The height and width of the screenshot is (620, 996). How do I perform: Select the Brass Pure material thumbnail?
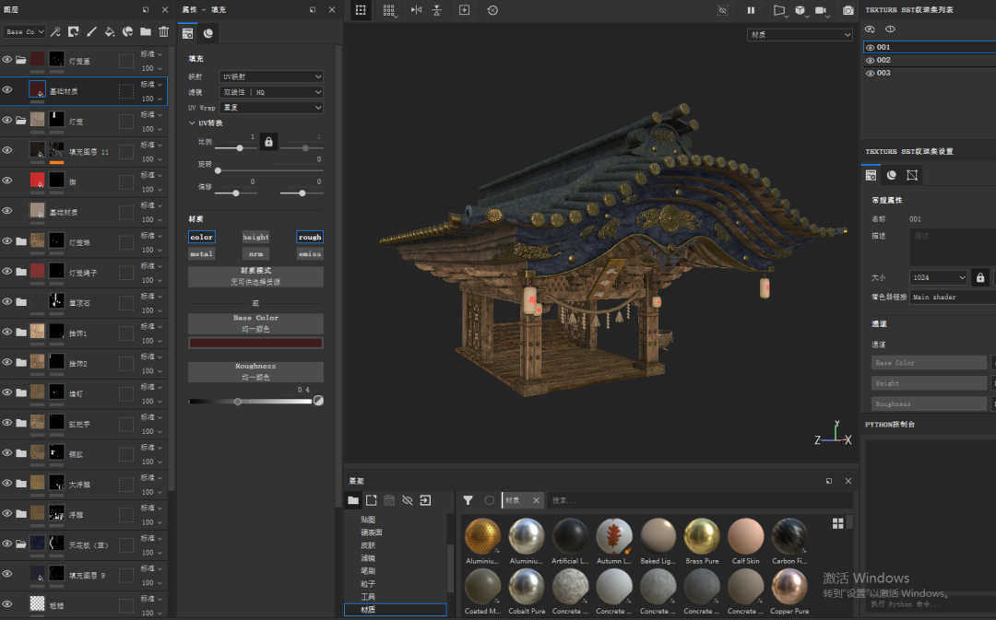[702, 536]
